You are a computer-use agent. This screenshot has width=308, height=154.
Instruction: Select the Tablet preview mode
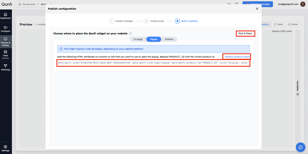[278, 25]
